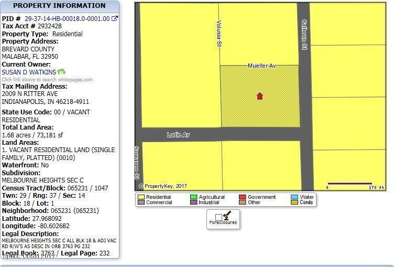The image size is (394, 267).
Task: Click the red Government legend swatch
Action: coord(243,197)
